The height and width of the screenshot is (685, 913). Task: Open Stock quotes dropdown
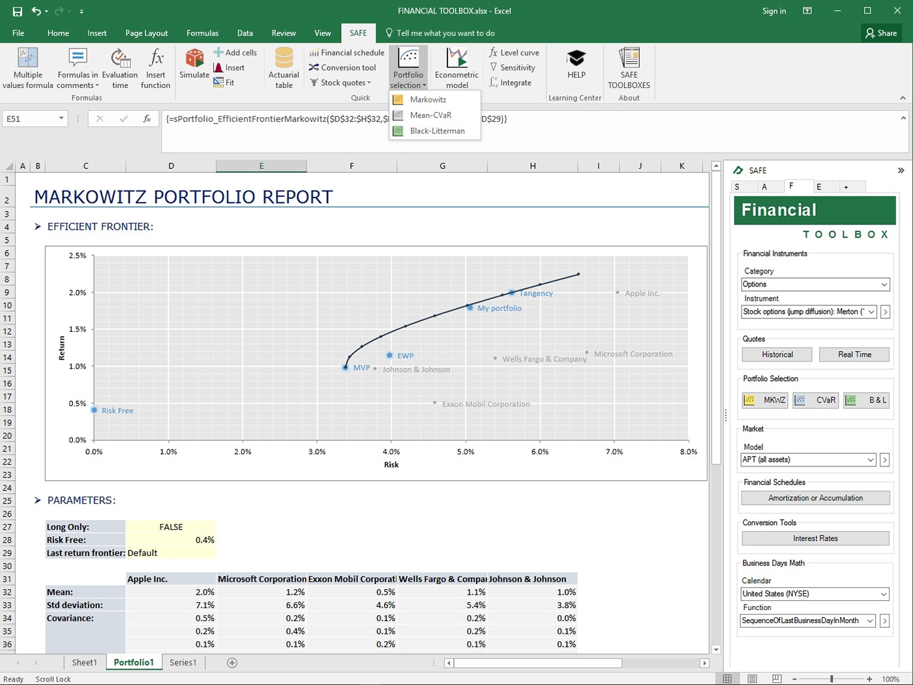pyautogui.click(x=340, y=83)
